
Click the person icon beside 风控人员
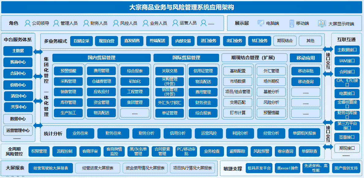tap(116, 23)
